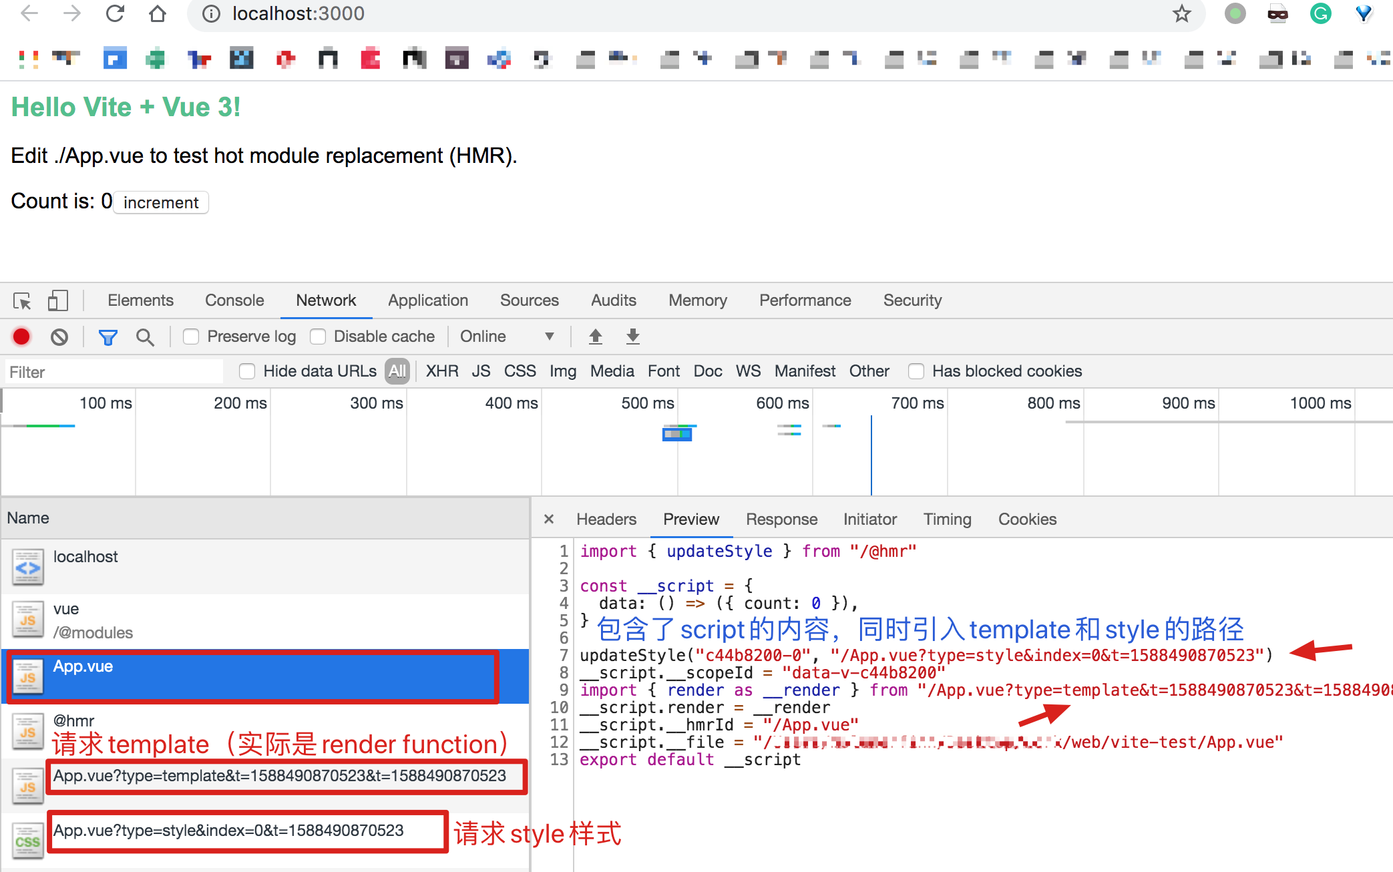
Task: Select the App.vue?type=template request row
Action: click(x=280, y=776)
